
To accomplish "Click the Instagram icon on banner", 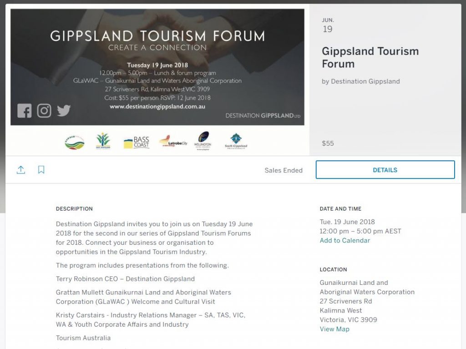I will (x=44, y=111).
